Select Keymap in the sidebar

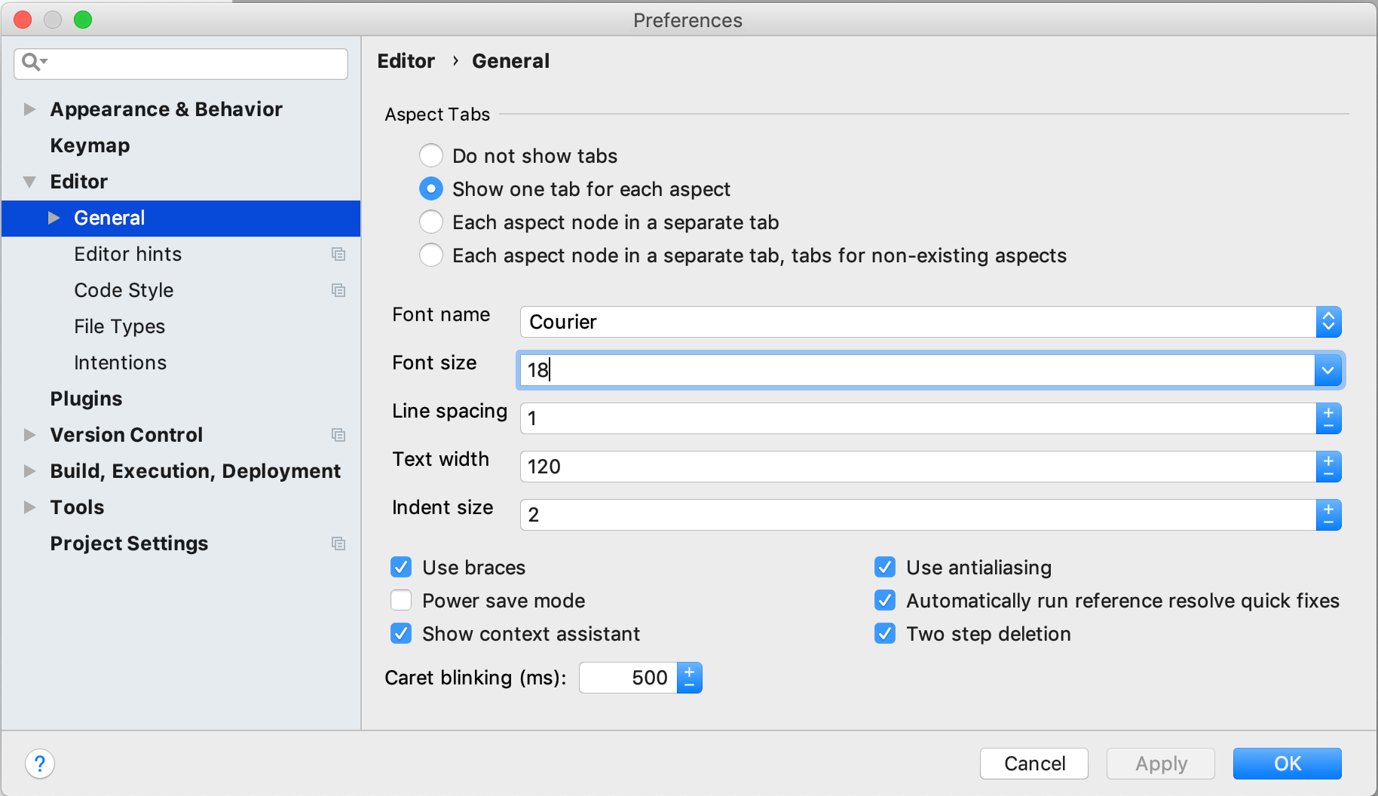[x=90, y=145]
